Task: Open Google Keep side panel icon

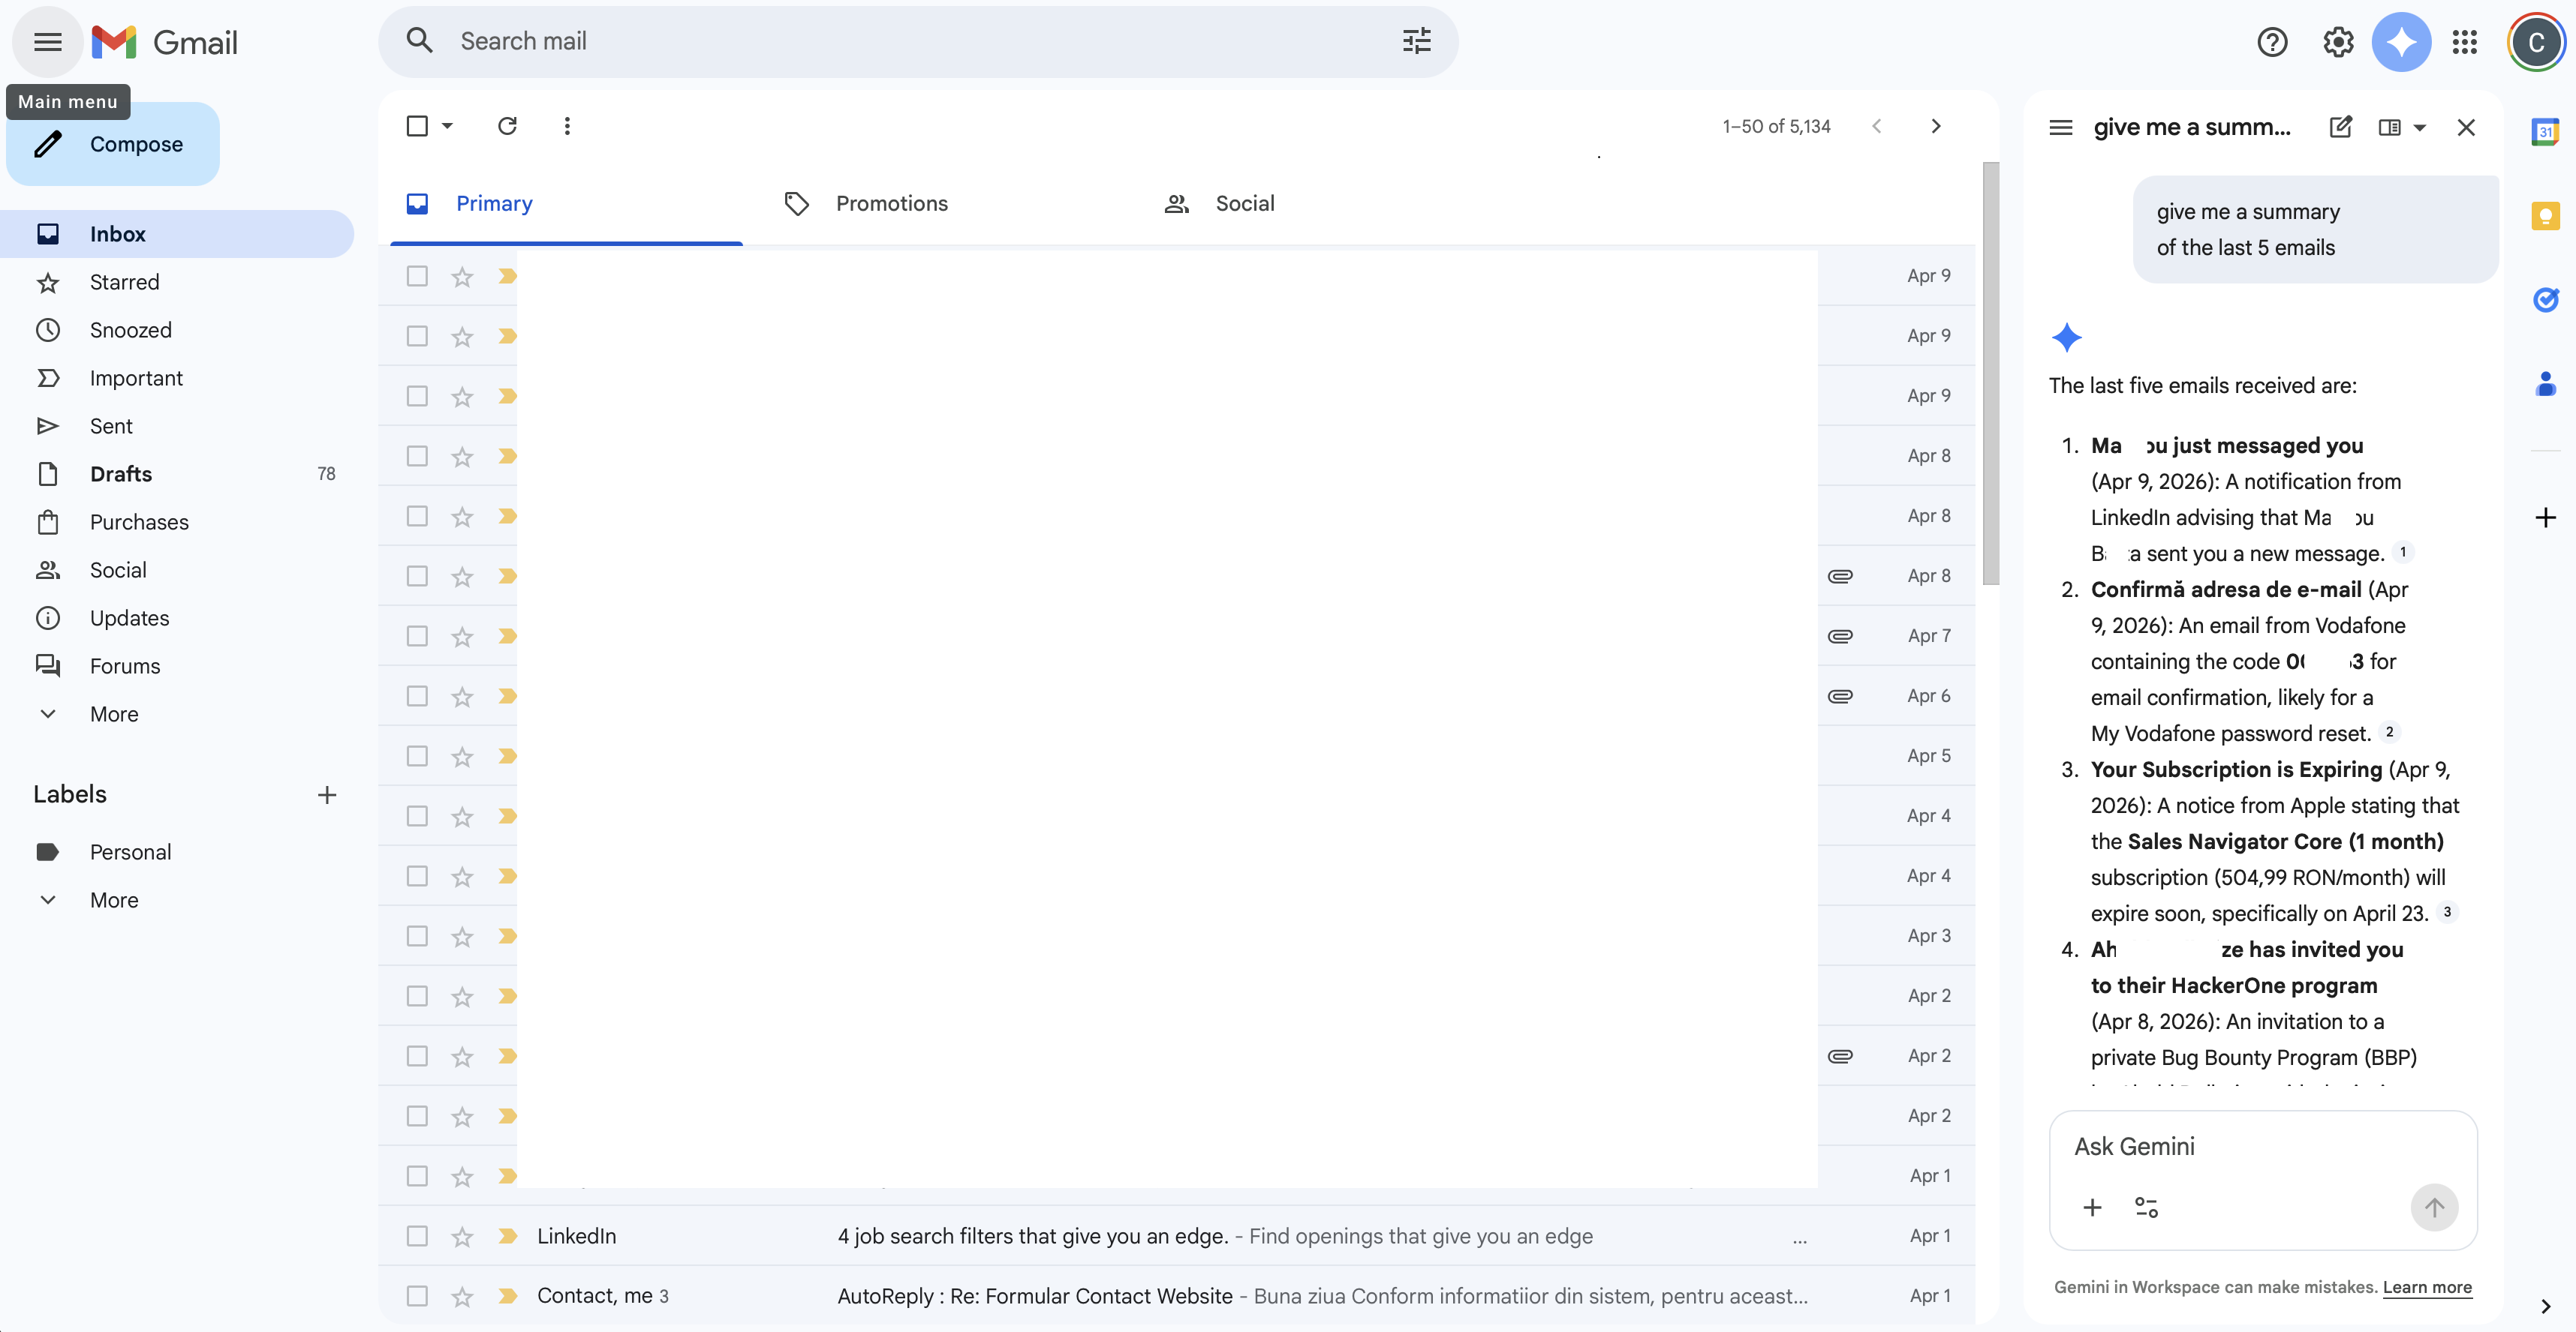Action: (x=2545, y=214)
